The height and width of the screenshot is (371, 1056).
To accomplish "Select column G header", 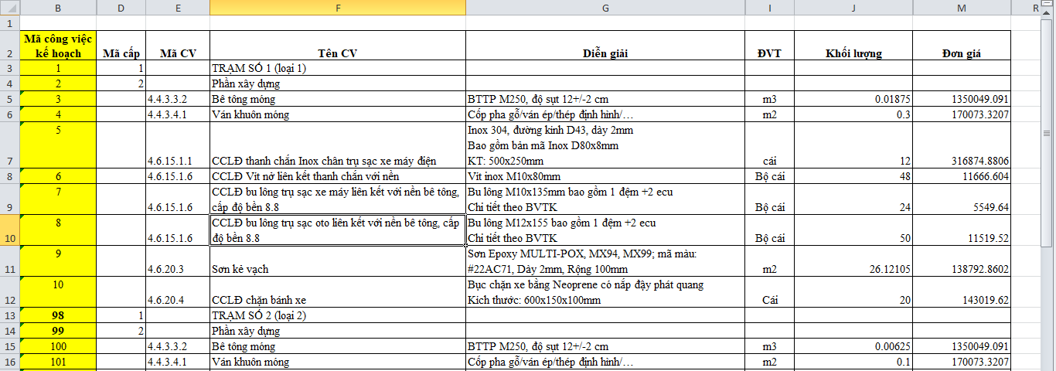I will pos(605,8).
